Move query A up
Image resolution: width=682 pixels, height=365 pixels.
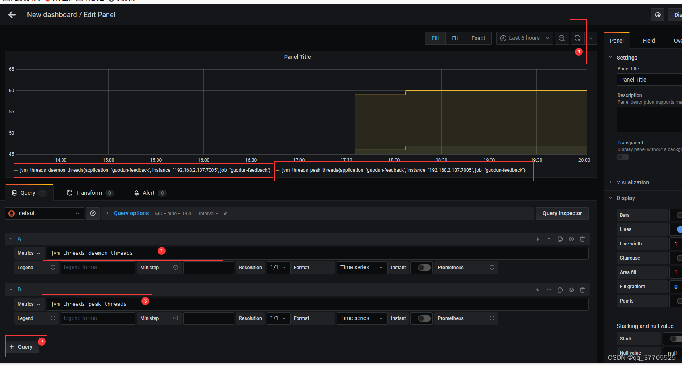coord(549,239)
